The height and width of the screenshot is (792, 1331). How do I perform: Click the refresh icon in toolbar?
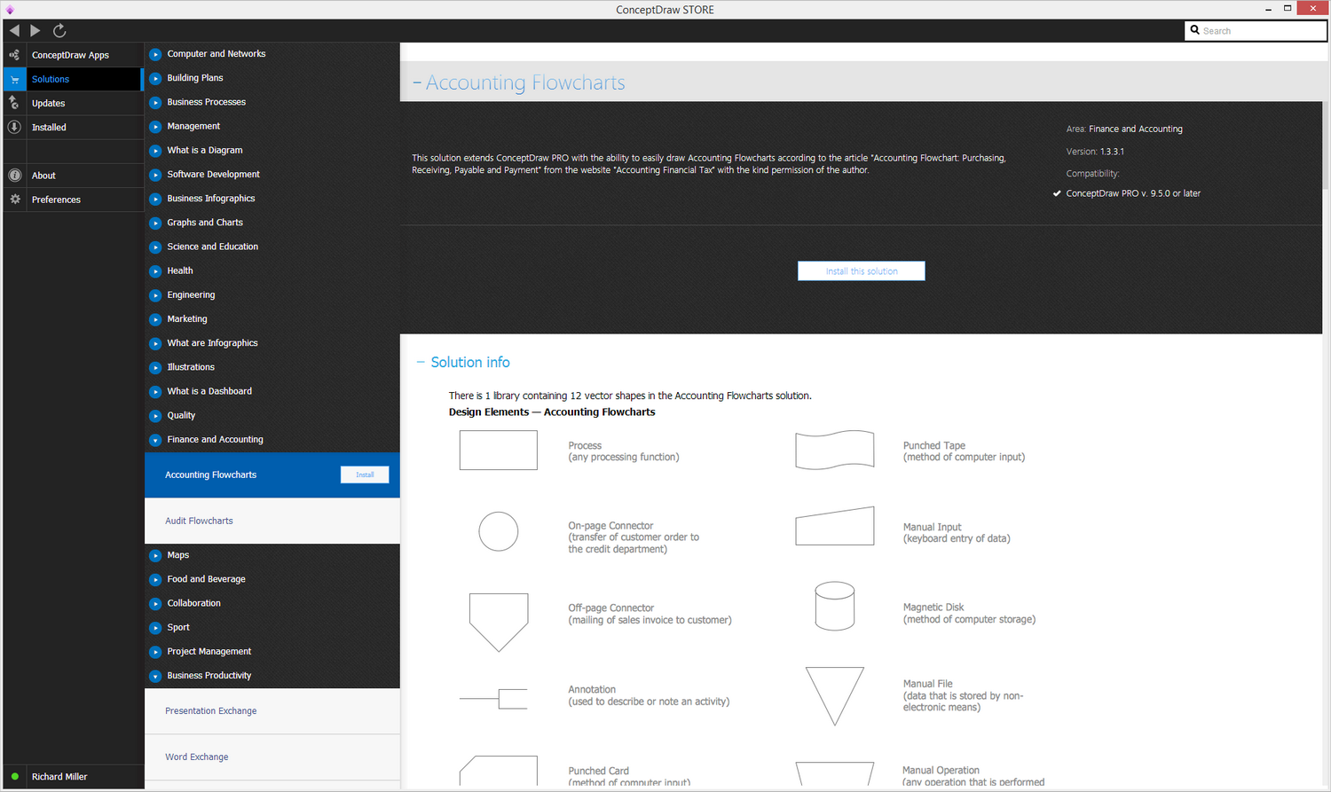pos(59,30)
